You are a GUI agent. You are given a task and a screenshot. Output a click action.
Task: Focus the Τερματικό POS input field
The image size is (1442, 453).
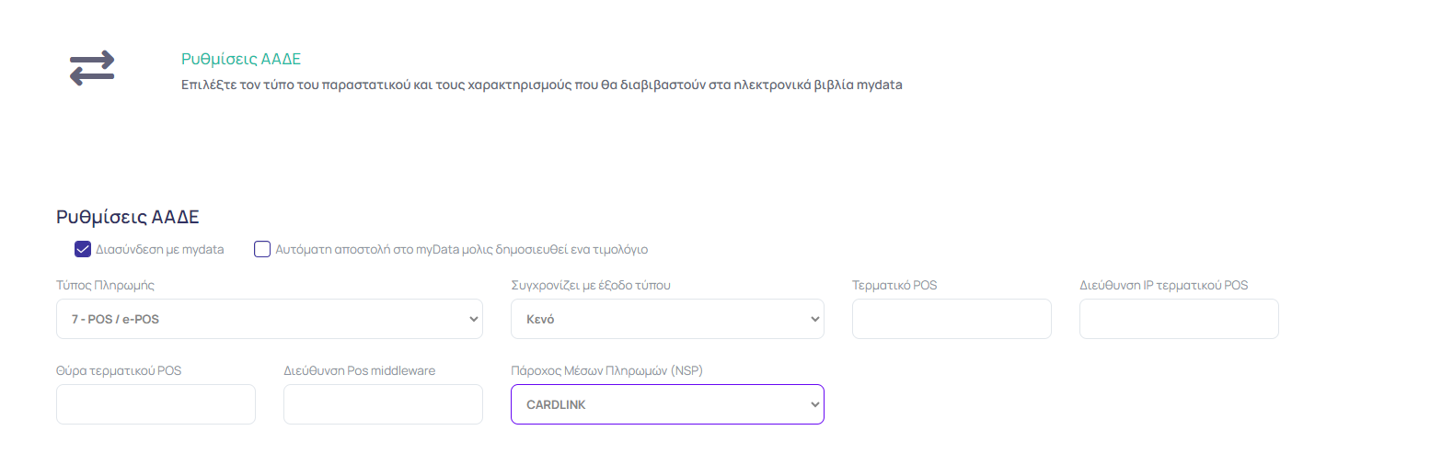952,319
